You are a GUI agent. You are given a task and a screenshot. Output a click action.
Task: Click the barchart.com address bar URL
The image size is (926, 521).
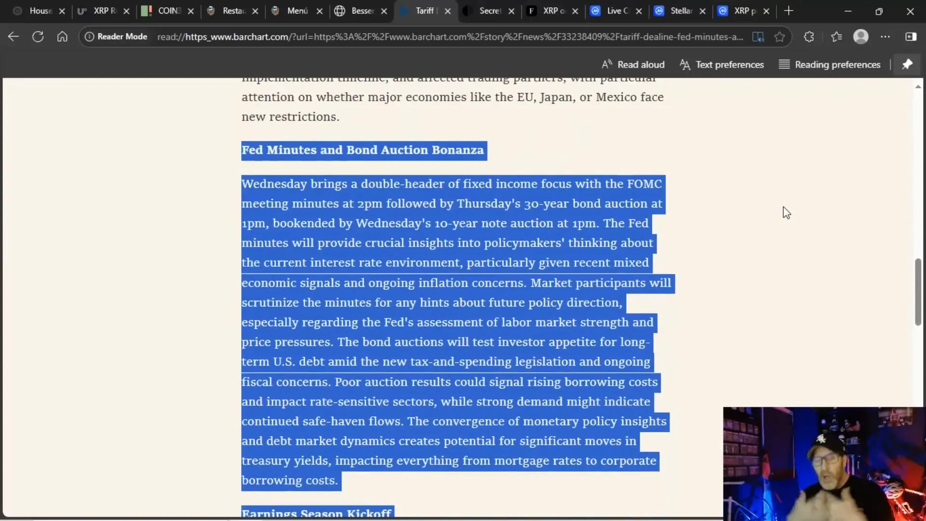[x=450, y=37]
